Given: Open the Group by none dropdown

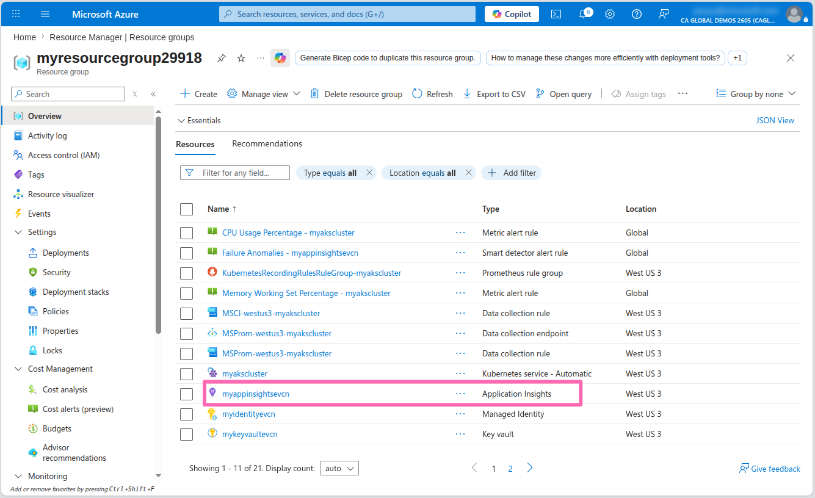Looking at the screenshot, I should [756, 93].
